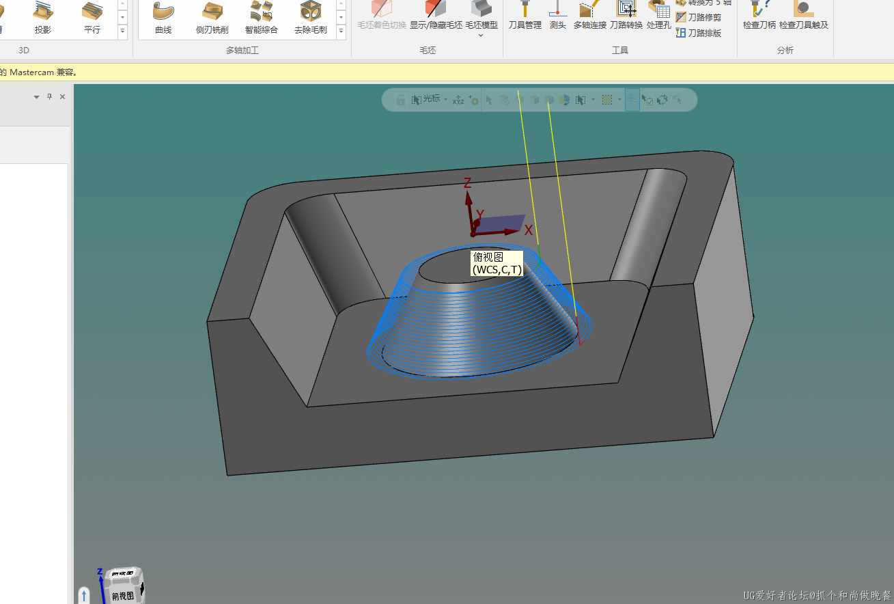This screenshot has width=894, height=604.
Task: Toggle the standard arrow selection mode
Action: tap(489, 100)
